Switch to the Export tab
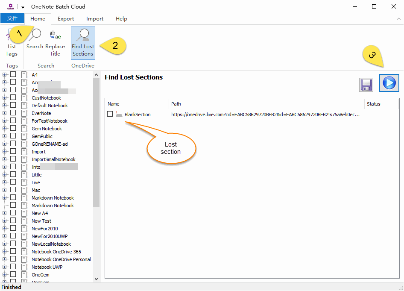This screenshot has width=404, height=291. coord(66,19)
